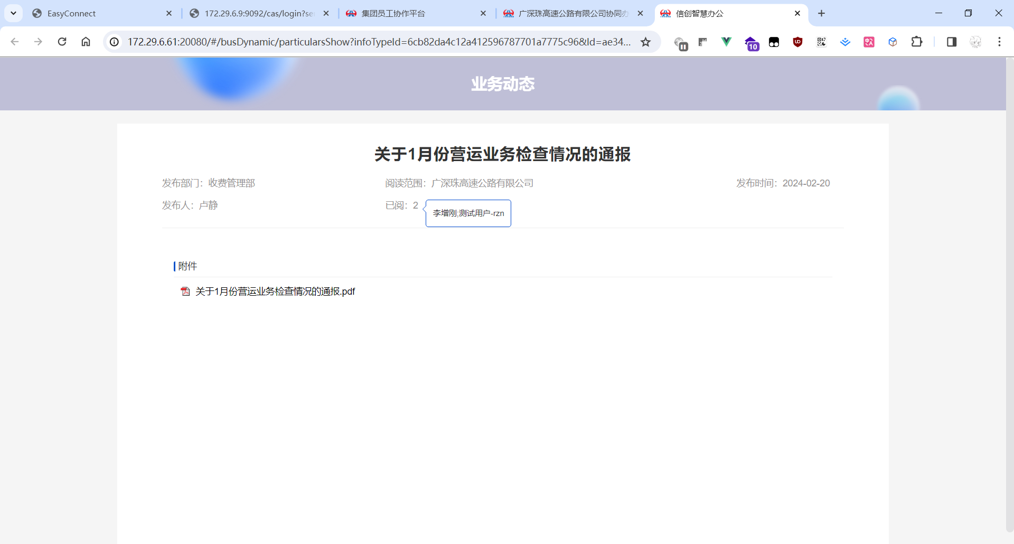This screenshot has height=544, width=1014.
Task: Close the cas login tab
Action: [326, 14]
